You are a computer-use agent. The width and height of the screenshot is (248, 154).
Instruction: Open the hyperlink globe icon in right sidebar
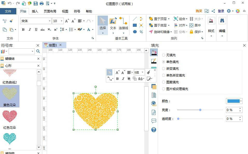coord(154,103)
